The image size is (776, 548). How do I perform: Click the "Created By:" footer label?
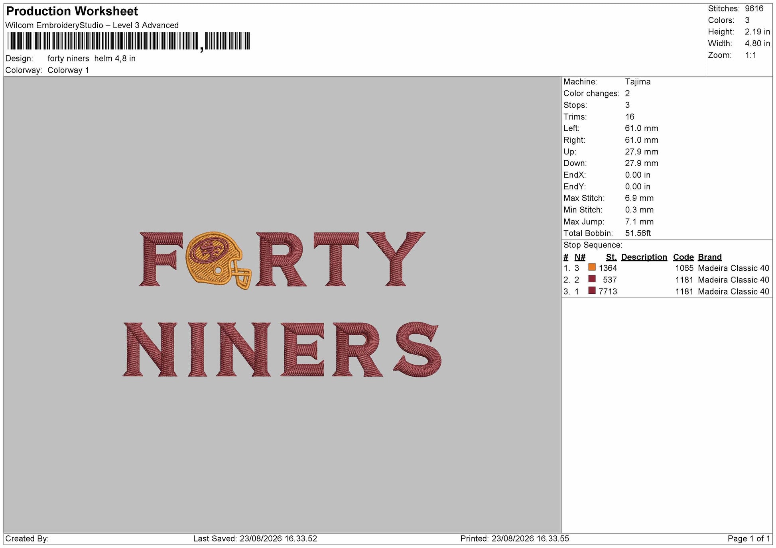[27, 539]
